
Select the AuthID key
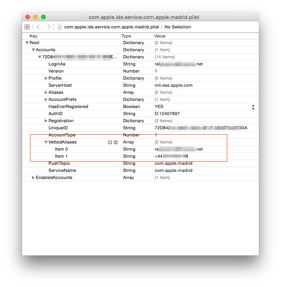click(55, 114)
